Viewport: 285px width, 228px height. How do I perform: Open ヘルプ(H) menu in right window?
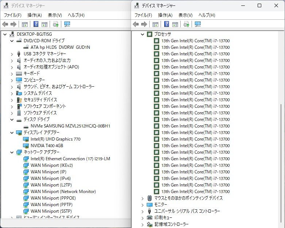click(207, 15)
